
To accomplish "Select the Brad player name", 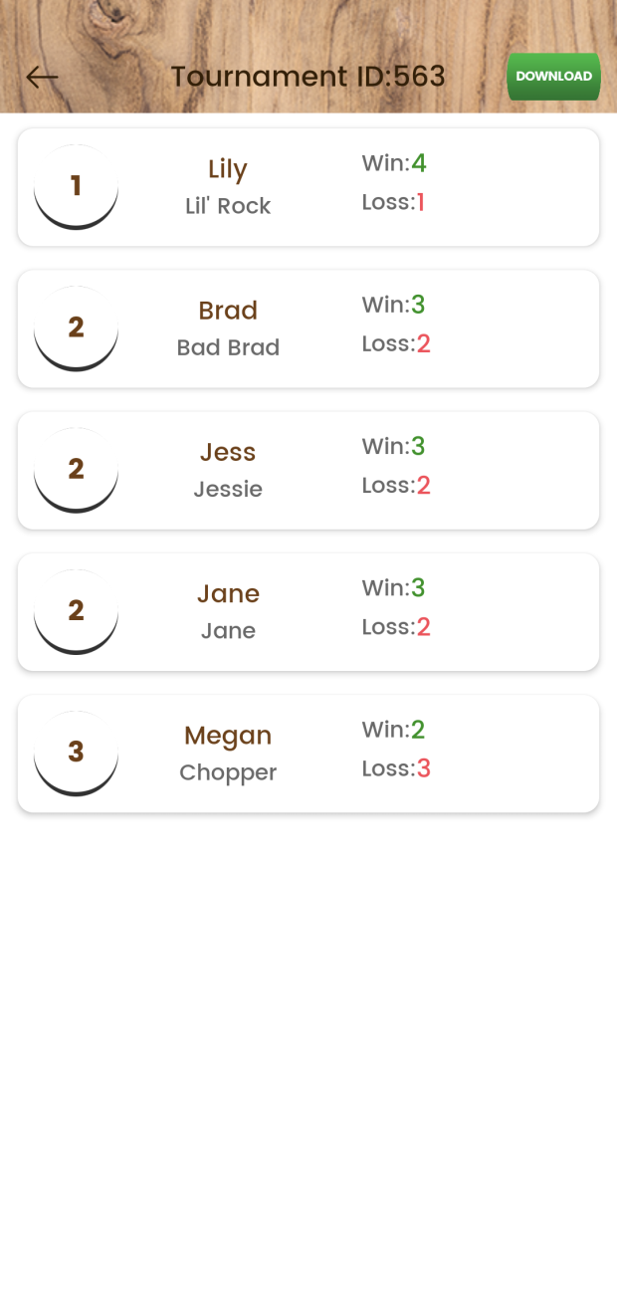I will click(228, 311).
